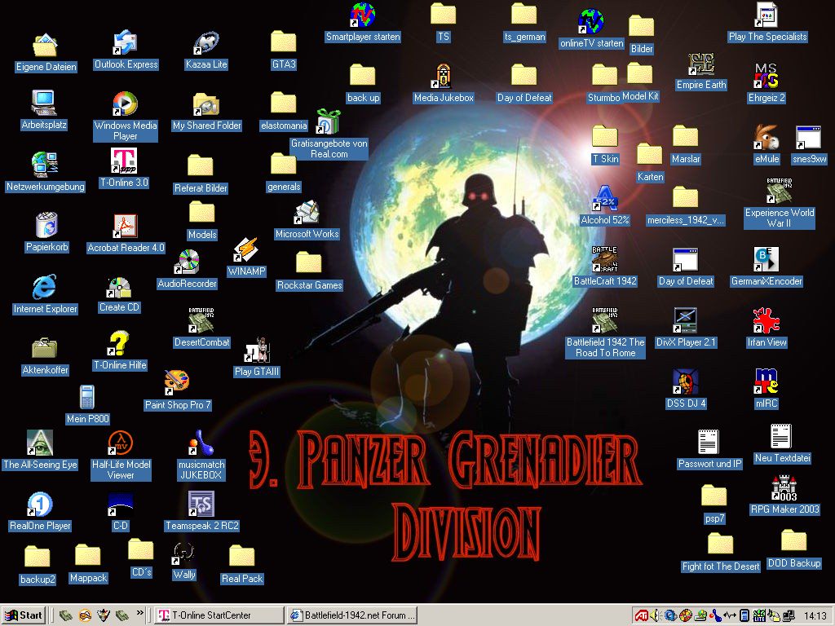Open My Shared Folder icon
835x626 pixels.
[x=206, y=104]
